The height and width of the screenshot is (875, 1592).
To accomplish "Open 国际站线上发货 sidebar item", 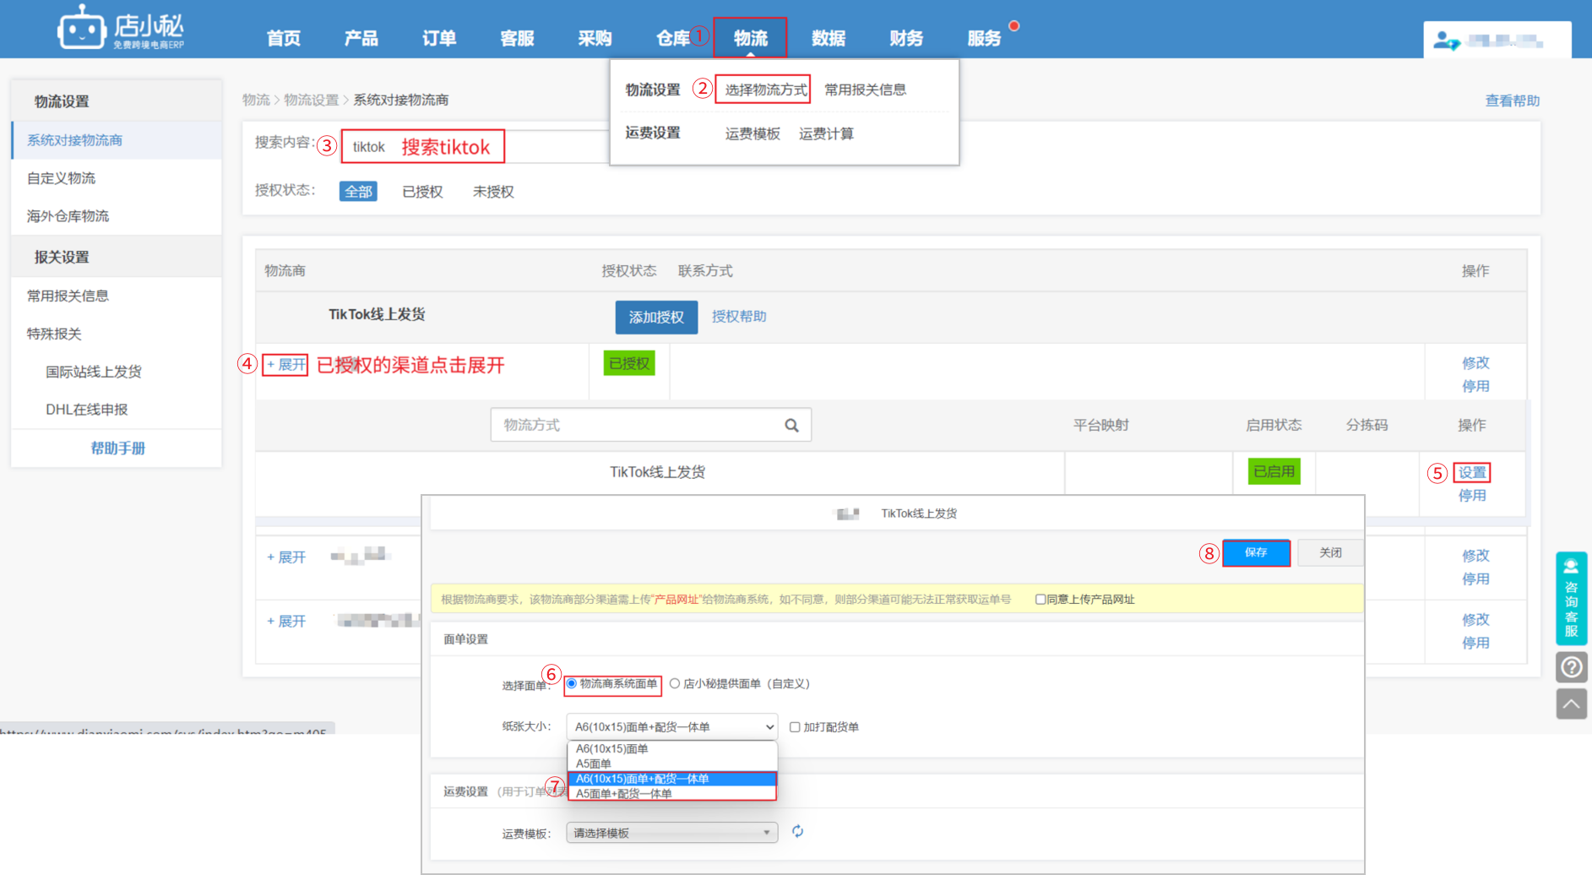I will (x=117, y=372).
